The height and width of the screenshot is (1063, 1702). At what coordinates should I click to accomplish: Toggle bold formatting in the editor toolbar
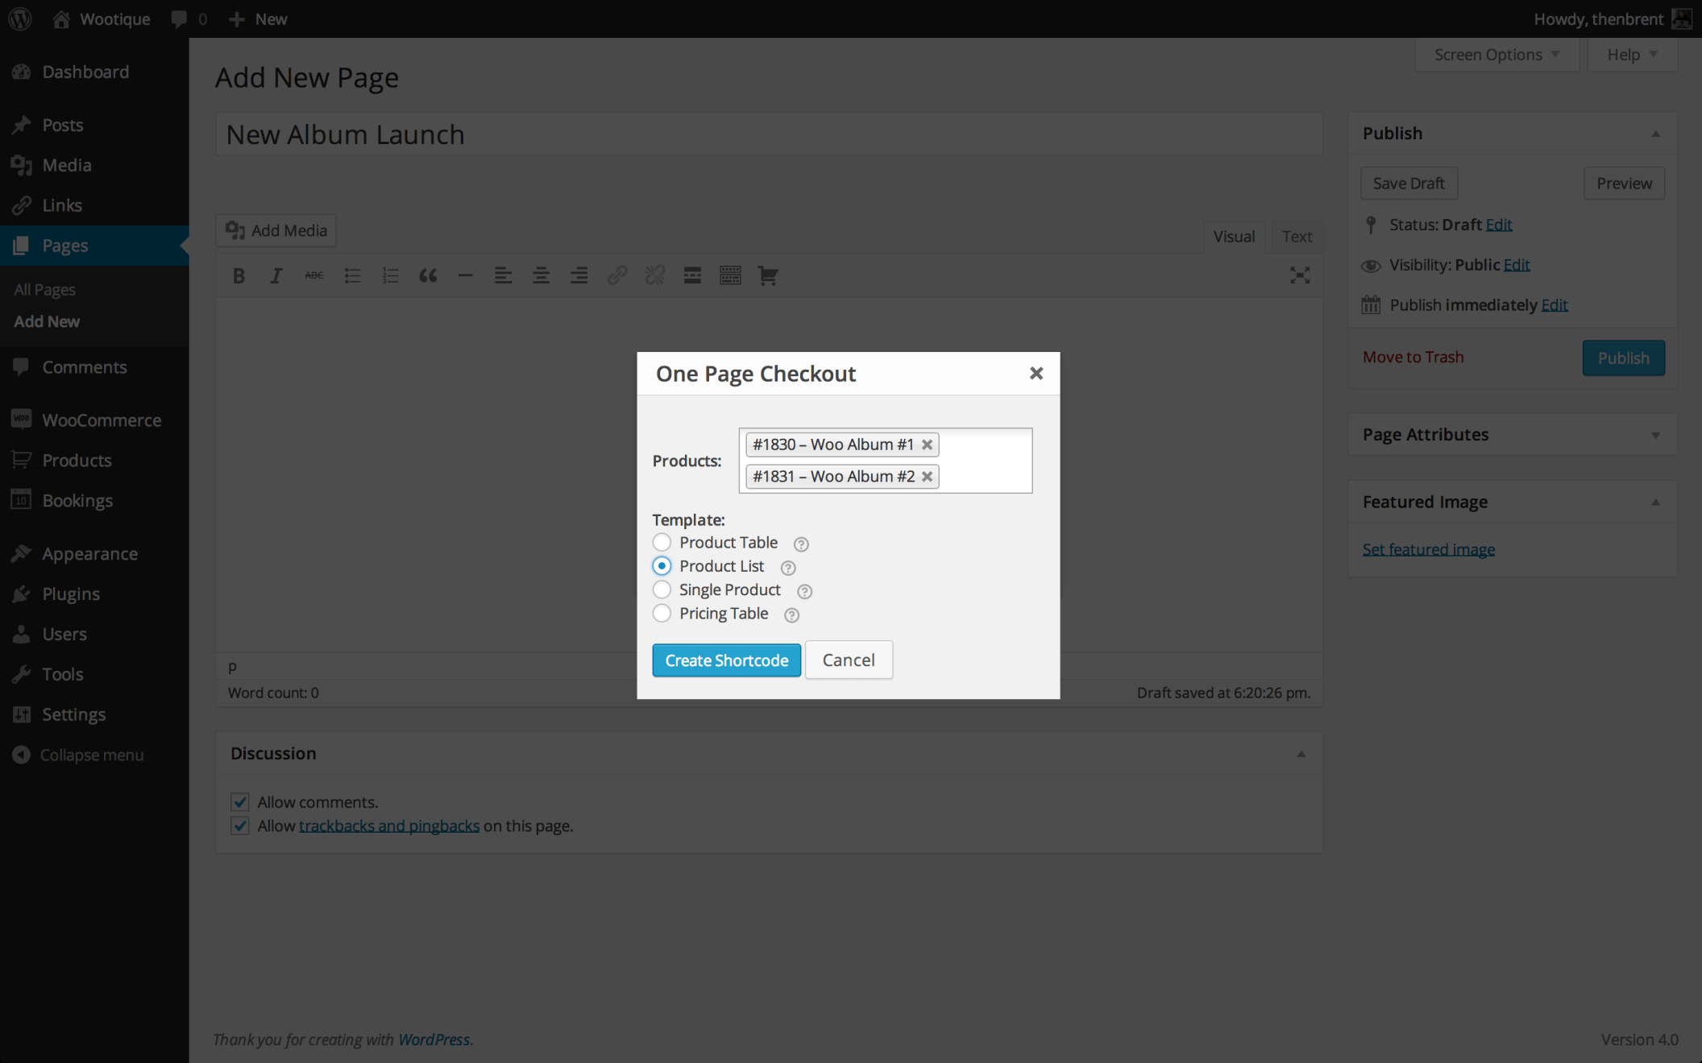[239, 275]
